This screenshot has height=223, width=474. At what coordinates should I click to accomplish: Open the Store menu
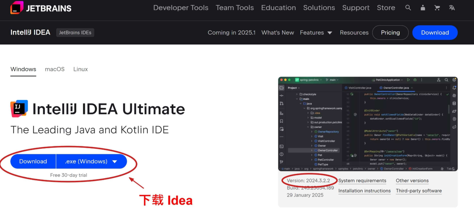pos(386,8)
